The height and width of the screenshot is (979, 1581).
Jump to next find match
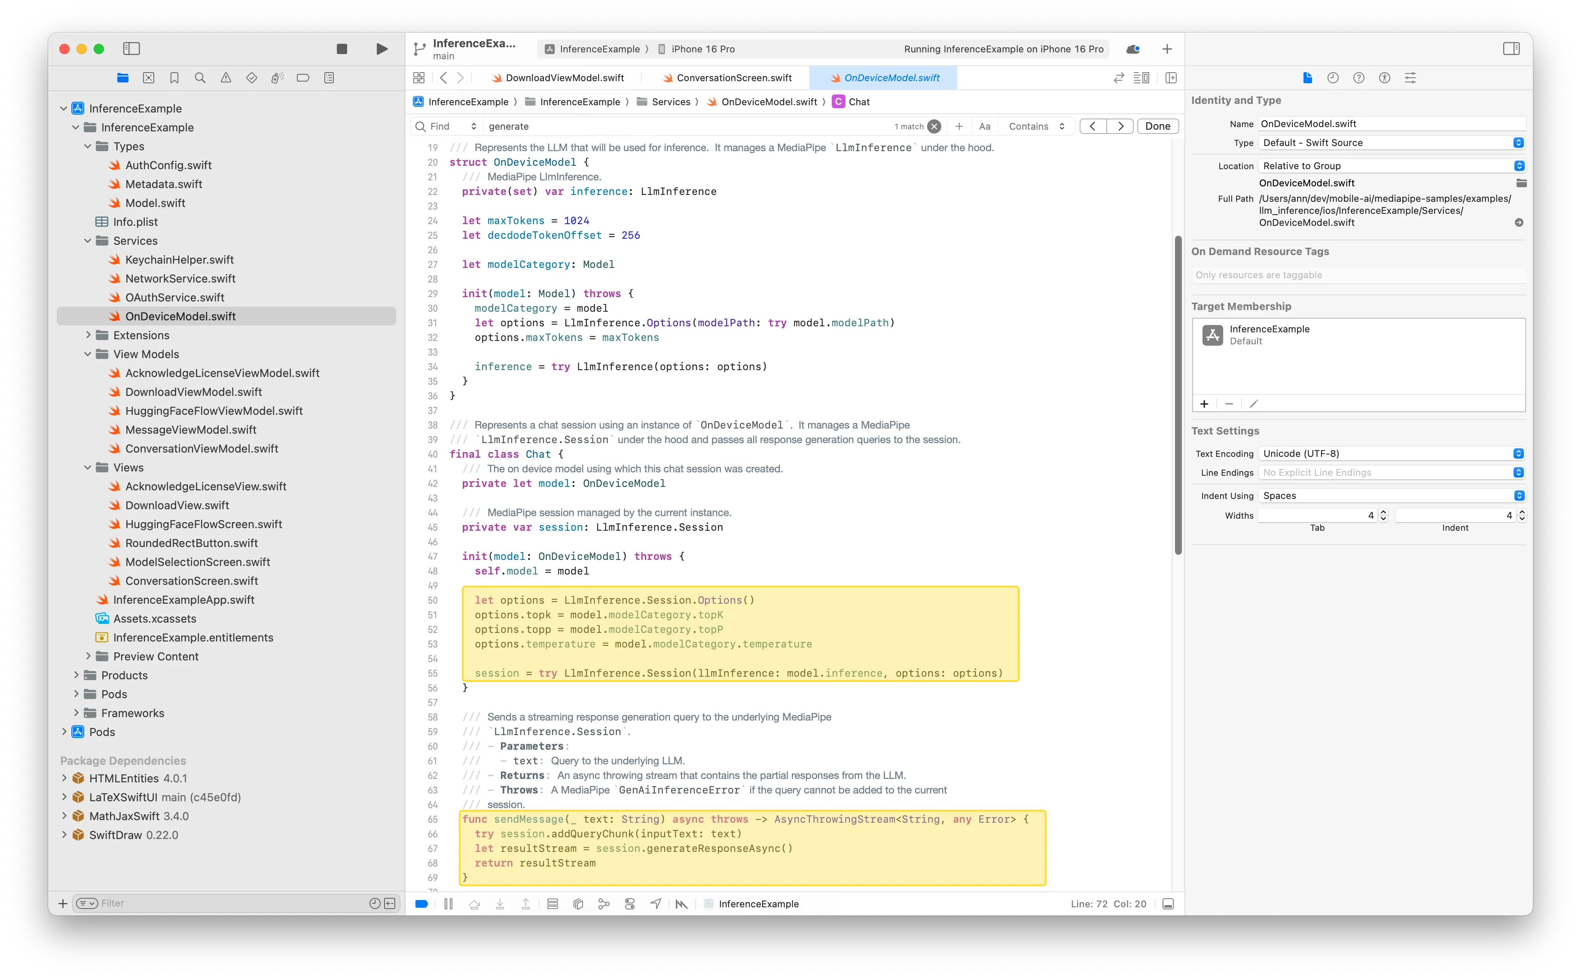(1120, 126)
